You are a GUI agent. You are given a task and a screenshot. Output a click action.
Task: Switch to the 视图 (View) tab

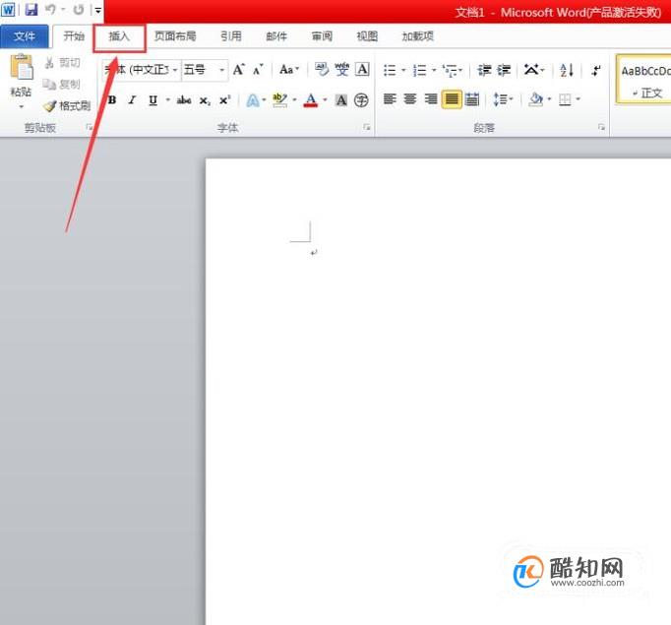(367, 36)
